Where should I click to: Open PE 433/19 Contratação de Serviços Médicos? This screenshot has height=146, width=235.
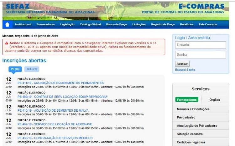55,138
